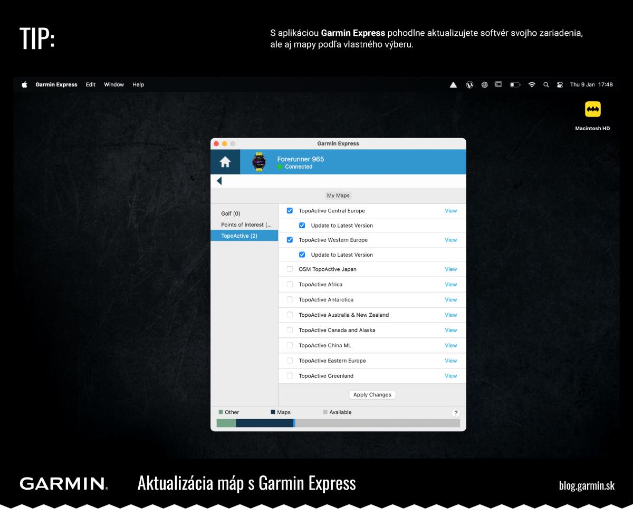Enable the TopoActive China ML map
The width and height of the screenshot is (633, 516).
pos(290,346)
